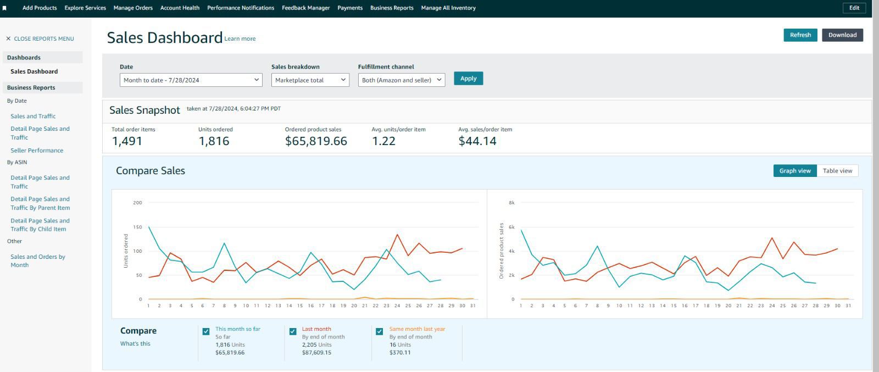The width and height of the screenshot is (879, 372).
Task: Go to Manage Orders
Action: (x=133, y=8)
